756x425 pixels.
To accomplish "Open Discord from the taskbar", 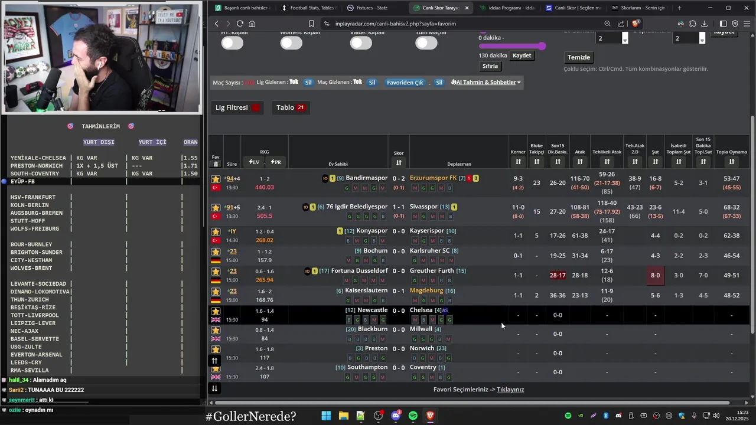I will click(396, 416).
